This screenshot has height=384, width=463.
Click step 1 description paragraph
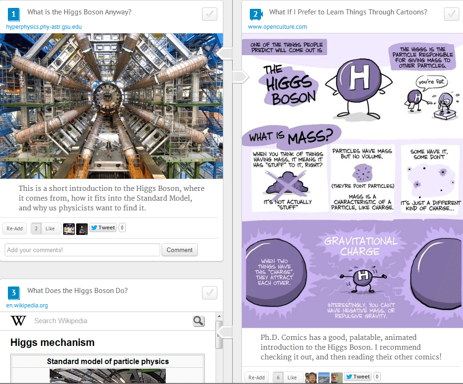click(x=111, y=198)
